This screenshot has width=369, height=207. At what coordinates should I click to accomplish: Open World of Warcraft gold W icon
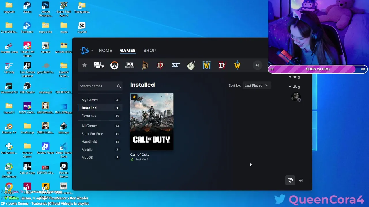(237, 65)
